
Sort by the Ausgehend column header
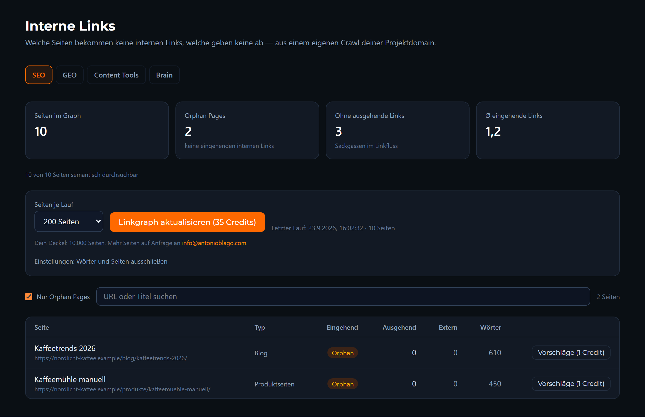(x=399, y=327)
